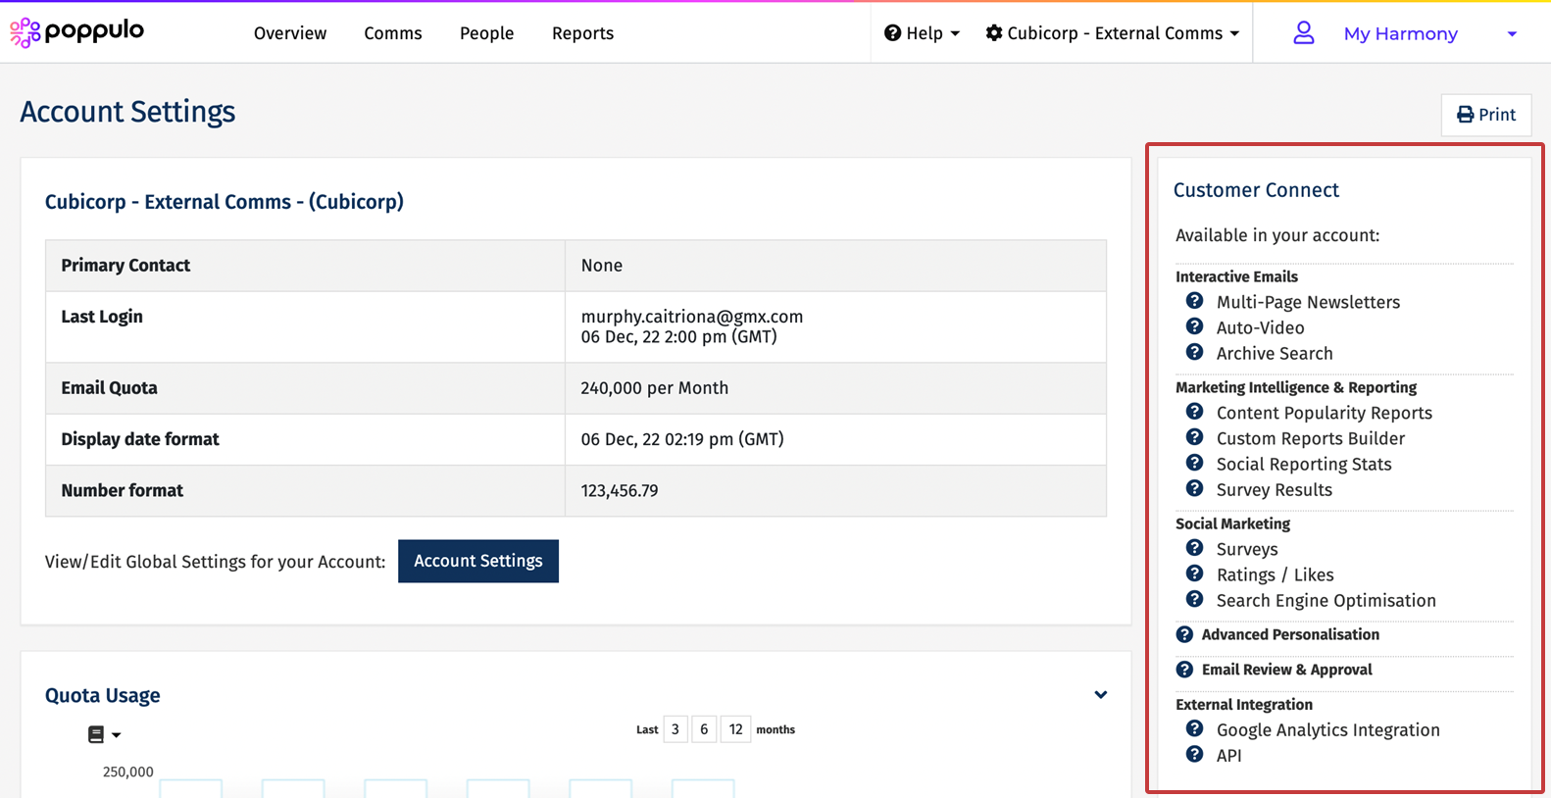Viewport: 1551px width, 798px height.
Task: Open the quota chart export menu
Action: (103, 734)
